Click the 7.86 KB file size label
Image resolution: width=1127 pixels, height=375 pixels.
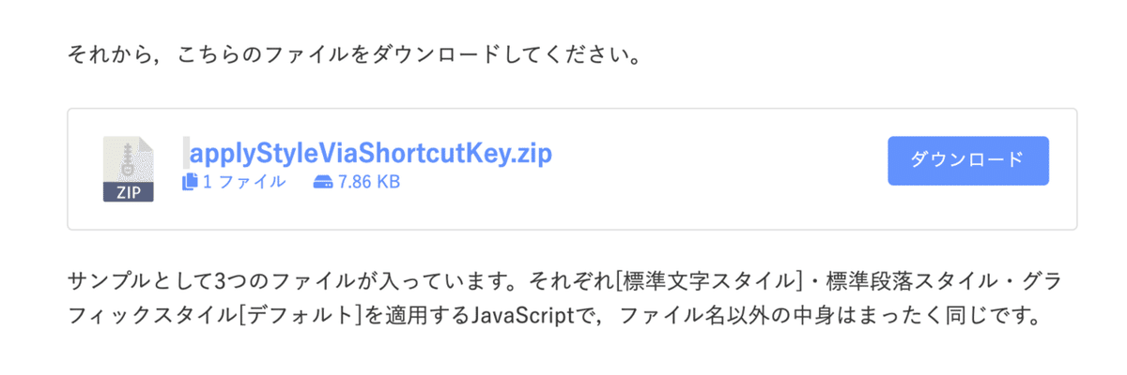tap(369, 182)
